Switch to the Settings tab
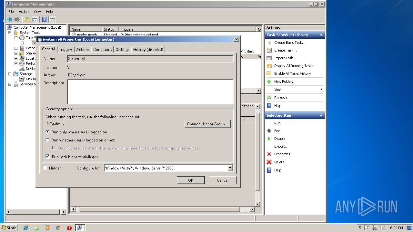 click(122, 49)
